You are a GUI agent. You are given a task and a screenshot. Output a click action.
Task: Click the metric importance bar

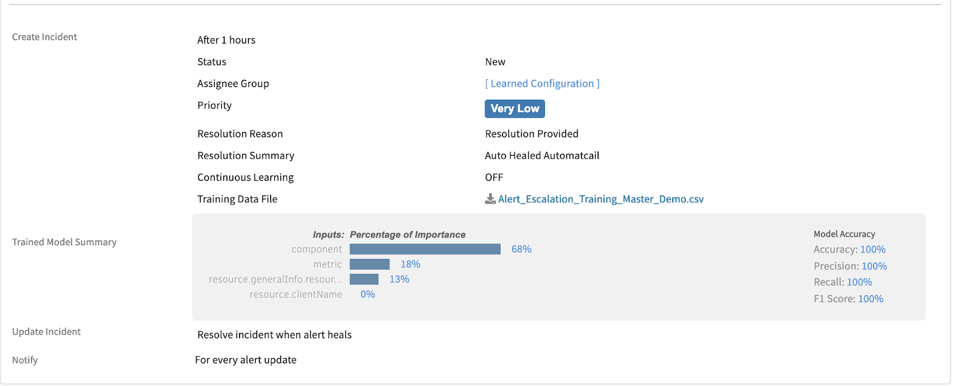(x=369, y=264)
